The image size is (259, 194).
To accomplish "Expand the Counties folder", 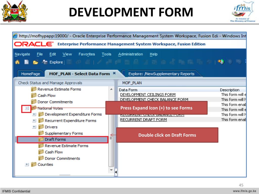I will [x=27, y=164].
